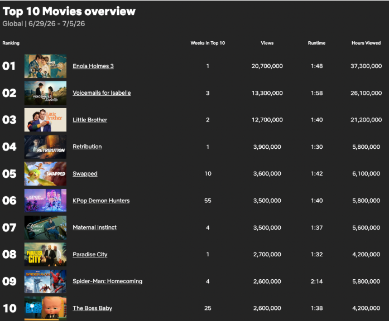The image size is (389, 321).
Task: Click the 25 weeks value for Boss Baby
Action: click(x=208, y=308)
